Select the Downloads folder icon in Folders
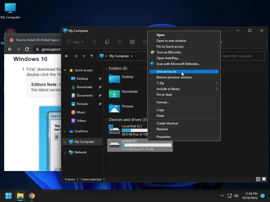The image size is (270, 202). click(x=114, y=93)
